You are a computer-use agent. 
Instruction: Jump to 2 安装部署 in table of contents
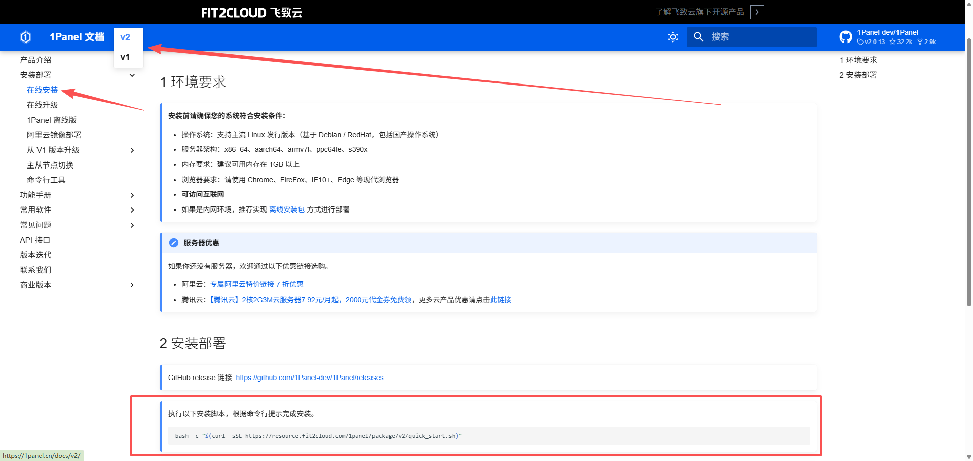(857, 75)
